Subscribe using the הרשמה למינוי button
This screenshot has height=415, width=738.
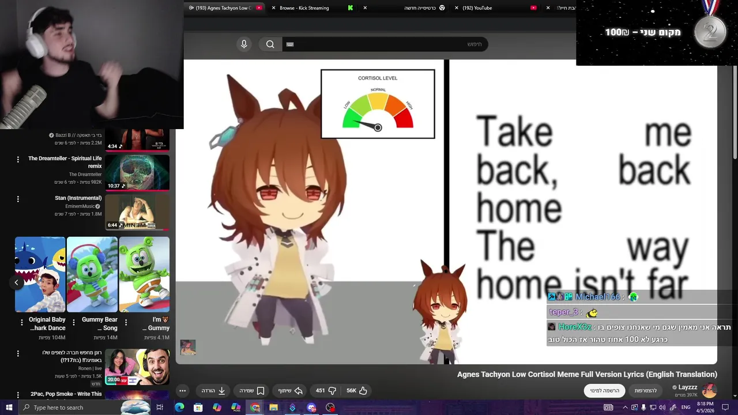[x=604, y=391]
